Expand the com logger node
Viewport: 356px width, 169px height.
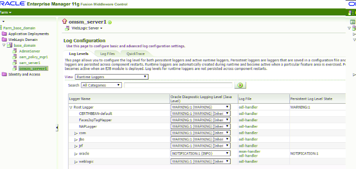click(76, 133)
